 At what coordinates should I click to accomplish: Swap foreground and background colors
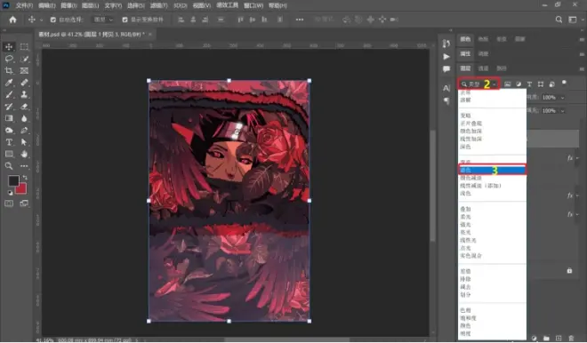pos(25,178)
